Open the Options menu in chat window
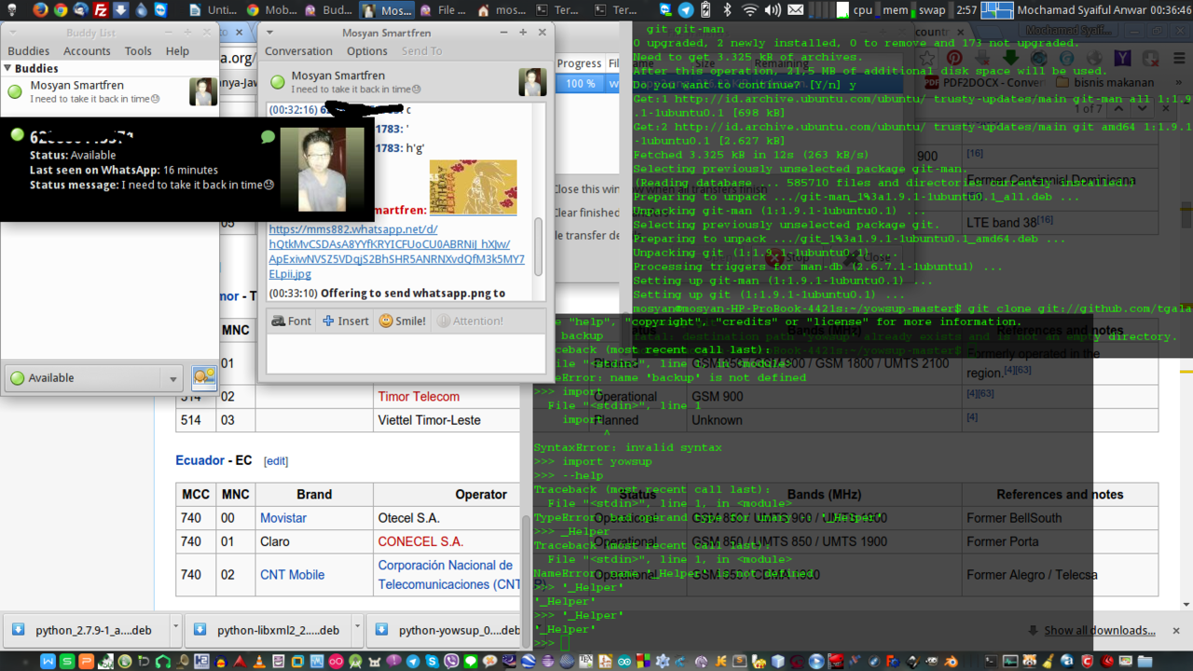 click(367, 51)
